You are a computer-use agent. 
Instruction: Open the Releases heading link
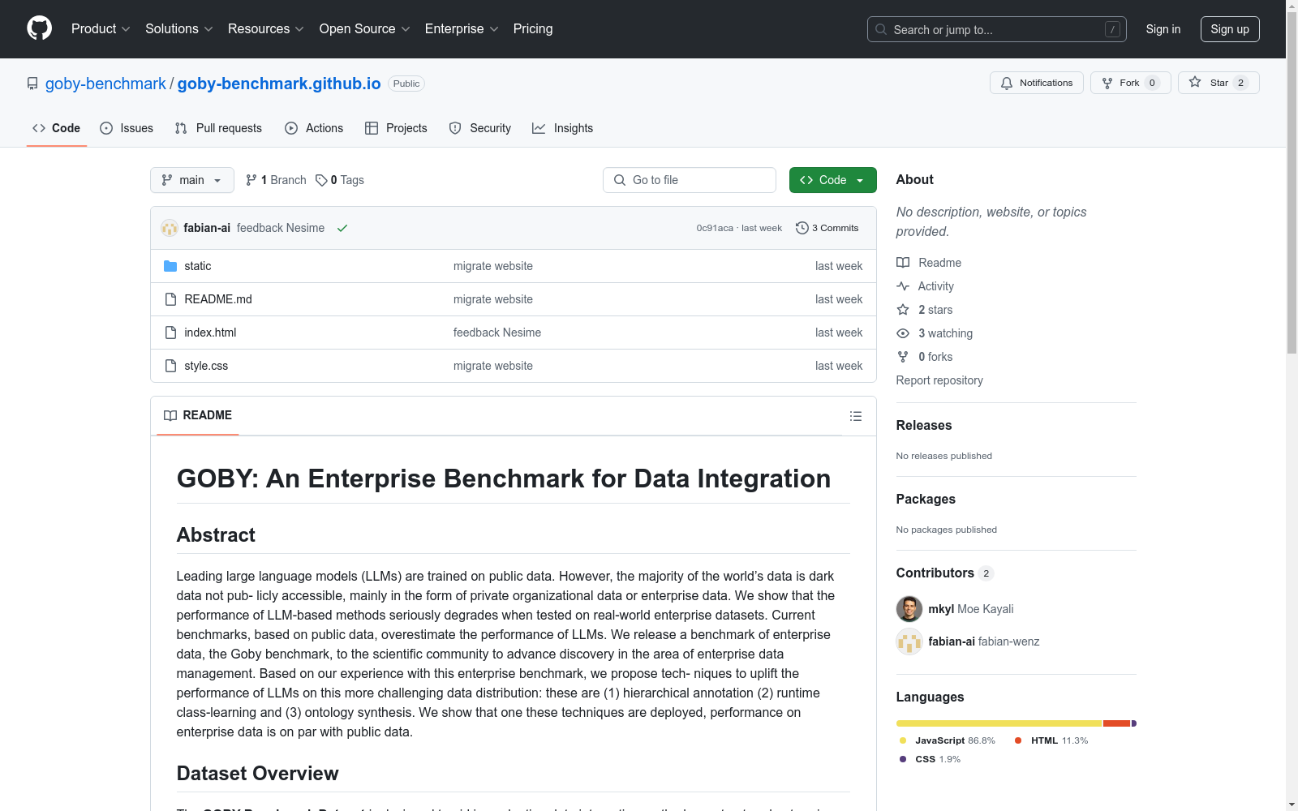pos(924,425)
